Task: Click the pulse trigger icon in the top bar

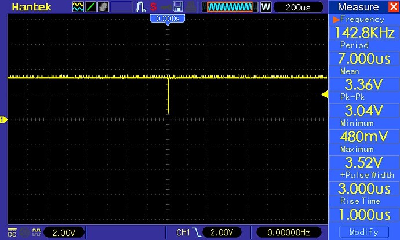Action: [x=140, y=7]
